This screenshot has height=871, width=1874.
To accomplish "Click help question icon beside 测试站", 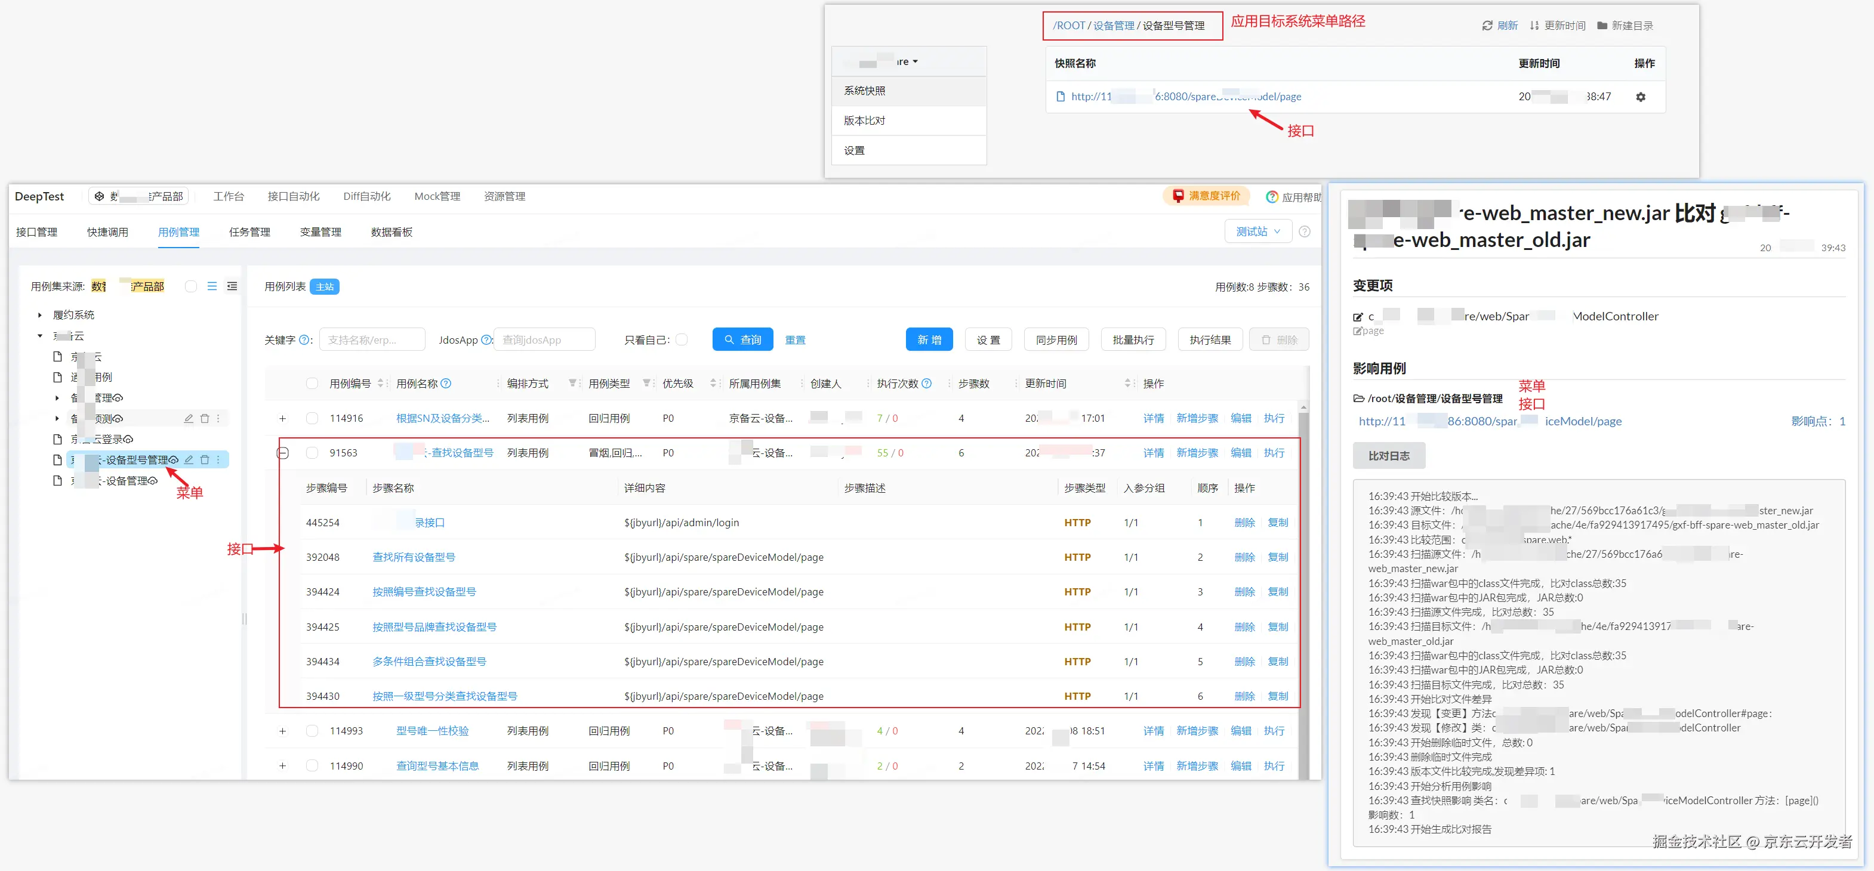I will pos(1305,231).
